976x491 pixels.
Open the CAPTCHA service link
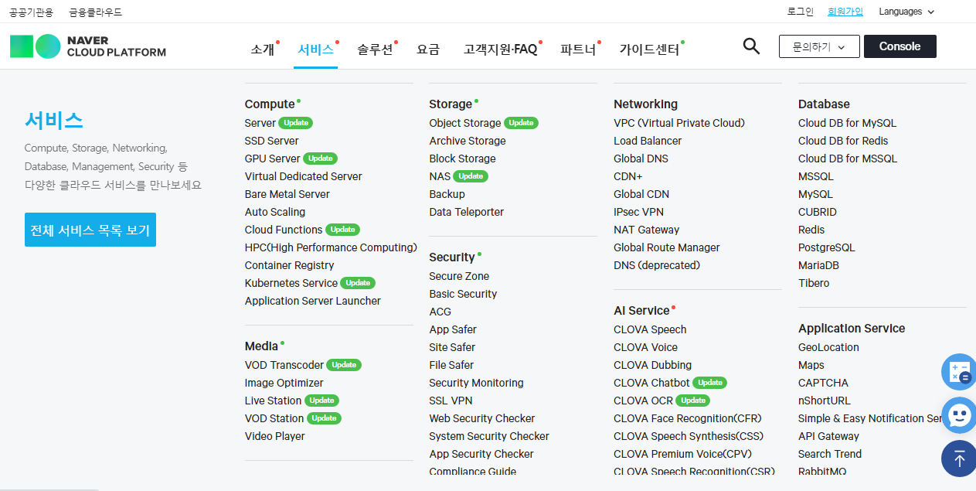point(823,383)
